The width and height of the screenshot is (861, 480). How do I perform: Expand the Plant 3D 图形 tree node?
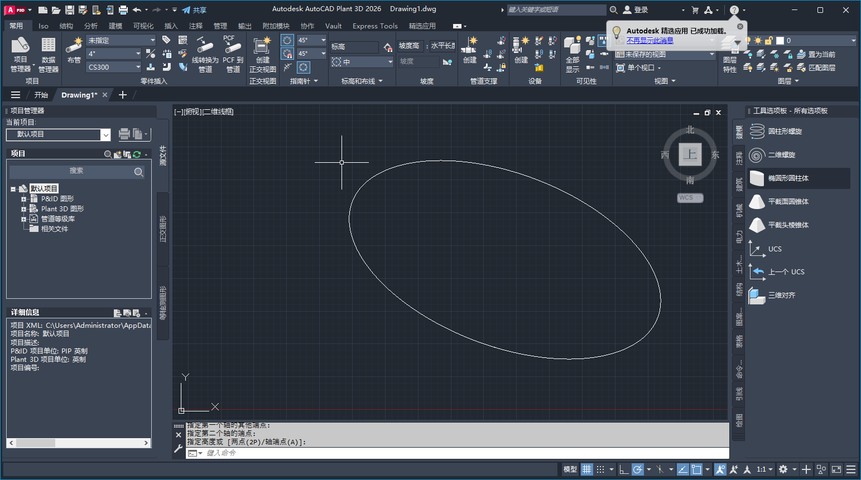(x=24, y=209)
